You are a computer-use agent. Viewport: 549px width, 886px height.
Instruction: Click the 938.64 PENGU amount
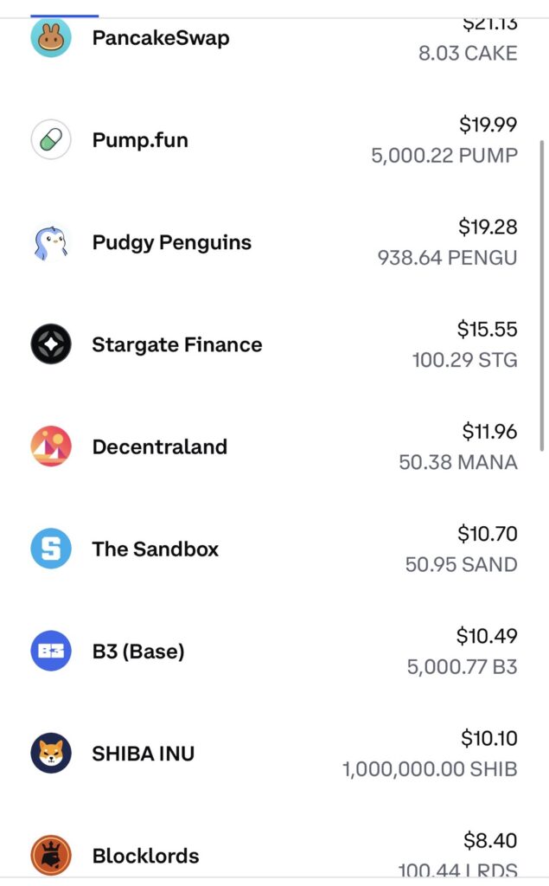click(x=447, y=258)
